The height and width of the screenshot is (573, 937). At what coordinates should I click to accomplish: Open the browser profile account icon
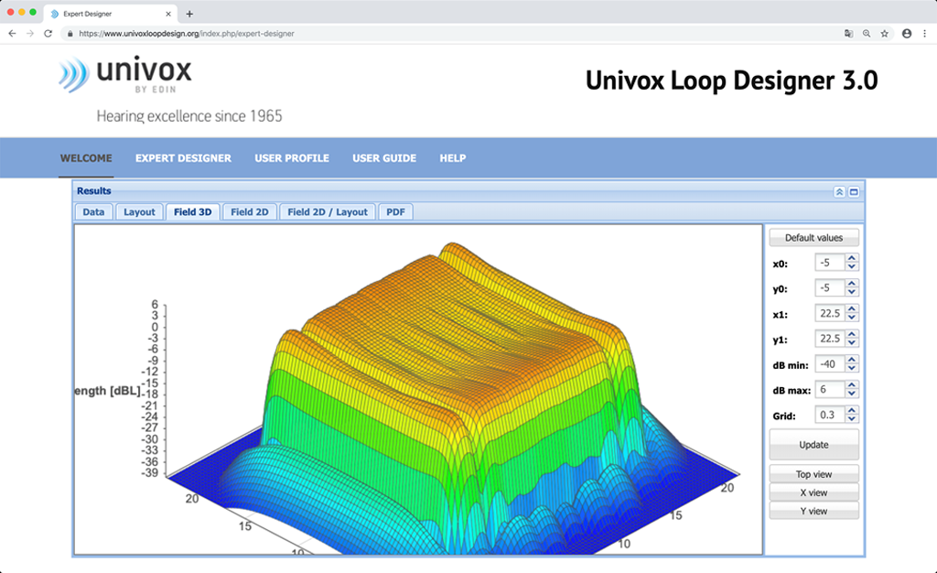[x=907, y=33]
